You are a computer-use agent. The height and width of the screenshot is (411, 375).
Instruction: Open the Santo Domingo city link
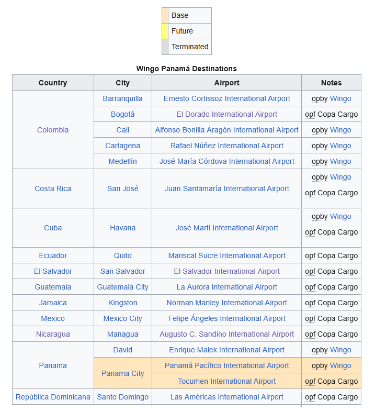coord(122,397)
